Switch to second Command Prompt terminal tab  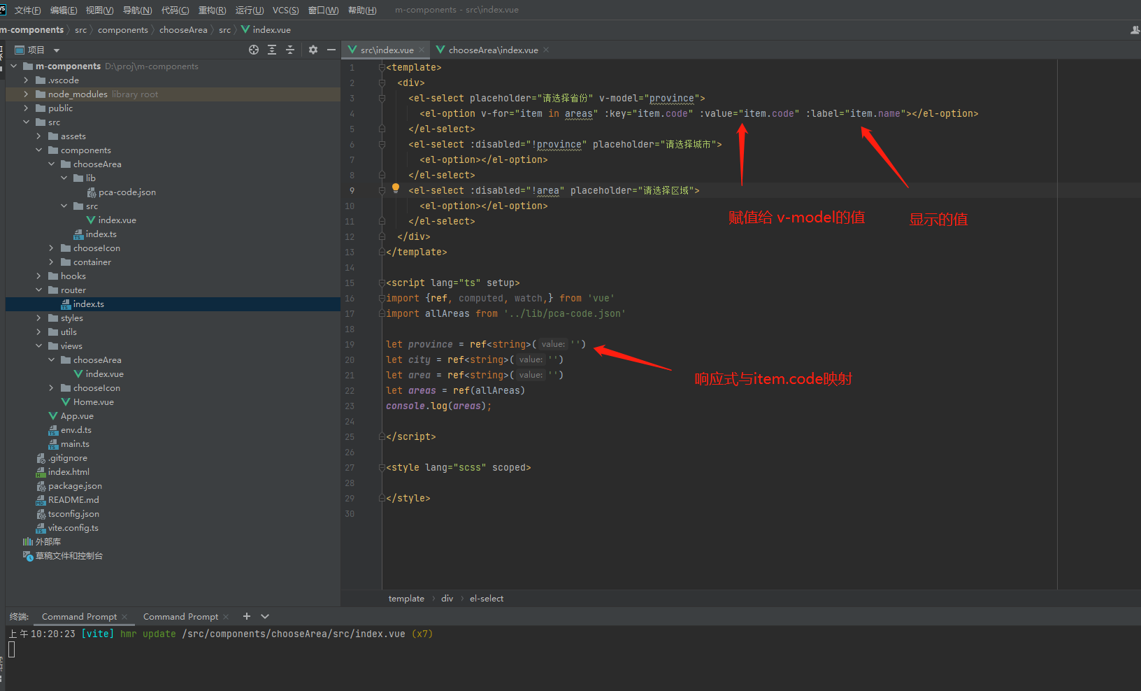click(180, 616)
